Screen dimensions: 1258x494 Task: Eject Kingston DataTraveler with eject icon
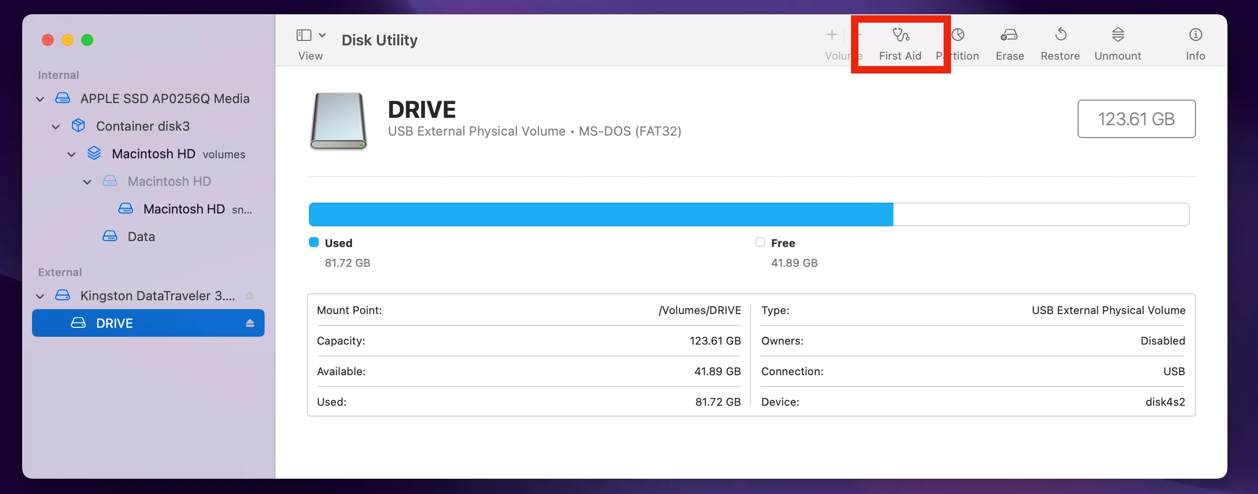250,296
